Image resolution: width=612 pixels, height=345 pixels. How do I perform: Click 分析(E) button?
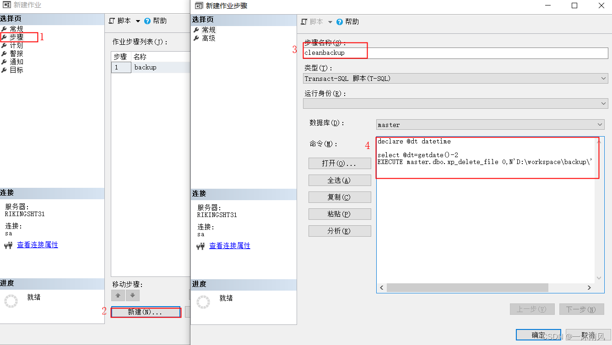(x=340, y=231)
